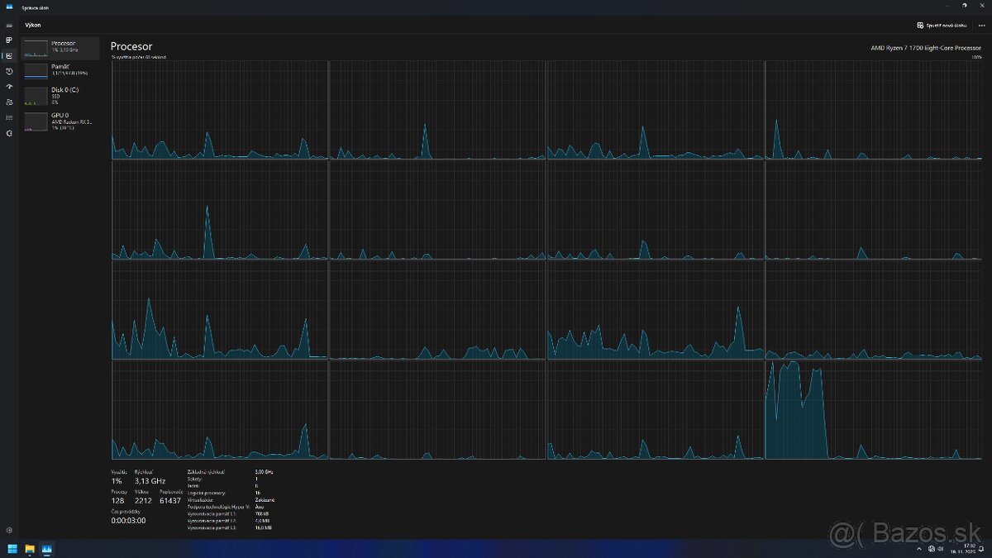Image resolution: width=992 pixels, height=558 pixels.
Task: Select the Performance page icon in sidebar
Action: 9,55
